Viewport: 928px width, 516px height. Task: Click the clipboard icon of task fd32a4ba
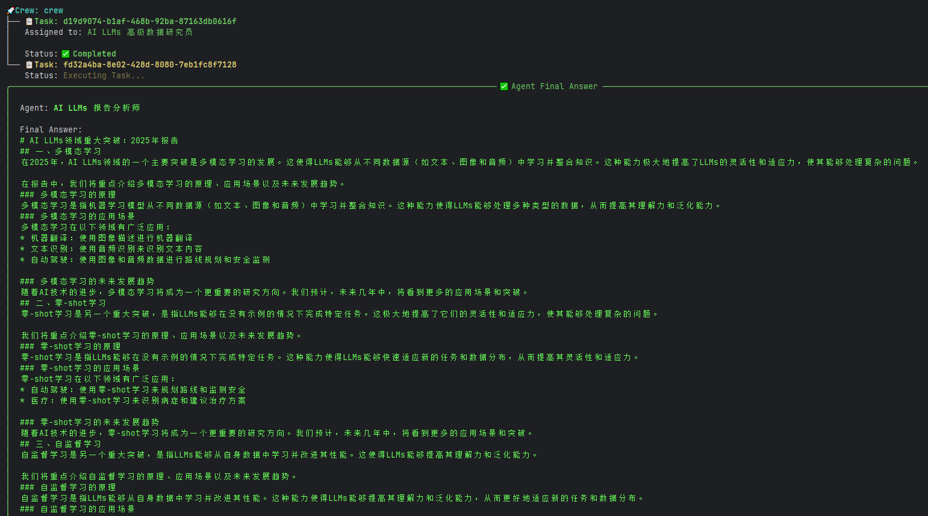(29, 64)
